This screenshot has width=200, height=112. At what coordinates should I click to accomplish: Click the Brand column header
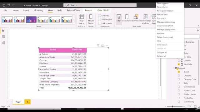[53, 50]
